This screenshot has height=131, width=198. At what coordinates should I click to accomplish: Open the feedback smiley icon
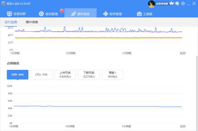(177, 3)
